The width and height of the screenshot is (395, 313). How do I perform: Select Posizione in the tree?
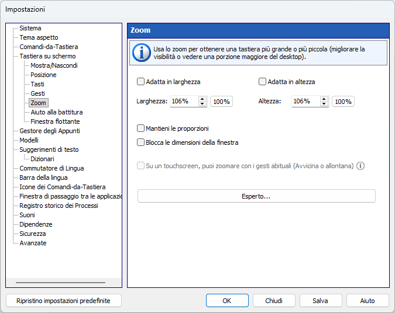[43, 75]
